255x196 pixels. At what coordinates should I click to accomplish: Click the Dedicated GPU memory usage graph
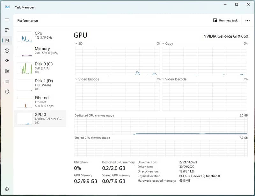161,126
